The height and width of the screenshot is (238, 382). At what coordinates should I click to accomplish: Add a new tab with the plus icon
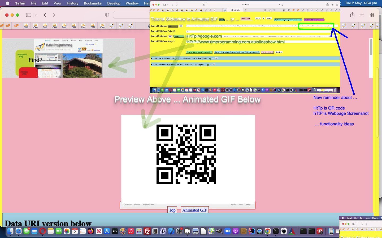click(x=362, y=15)
